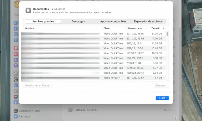This screenshot has height=121, width=202.
Task: Open Siri icon in settings sidebar
Action: tap(16, 97)
